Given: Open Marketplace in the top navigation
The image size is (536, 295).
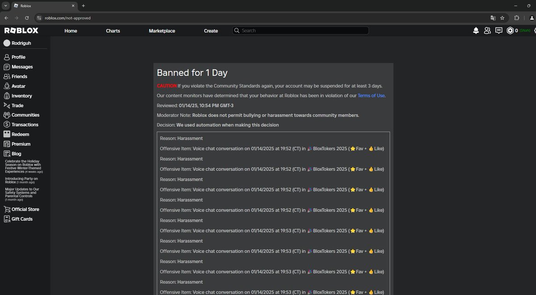Looking at the screenshot, I should click(162, 31).
